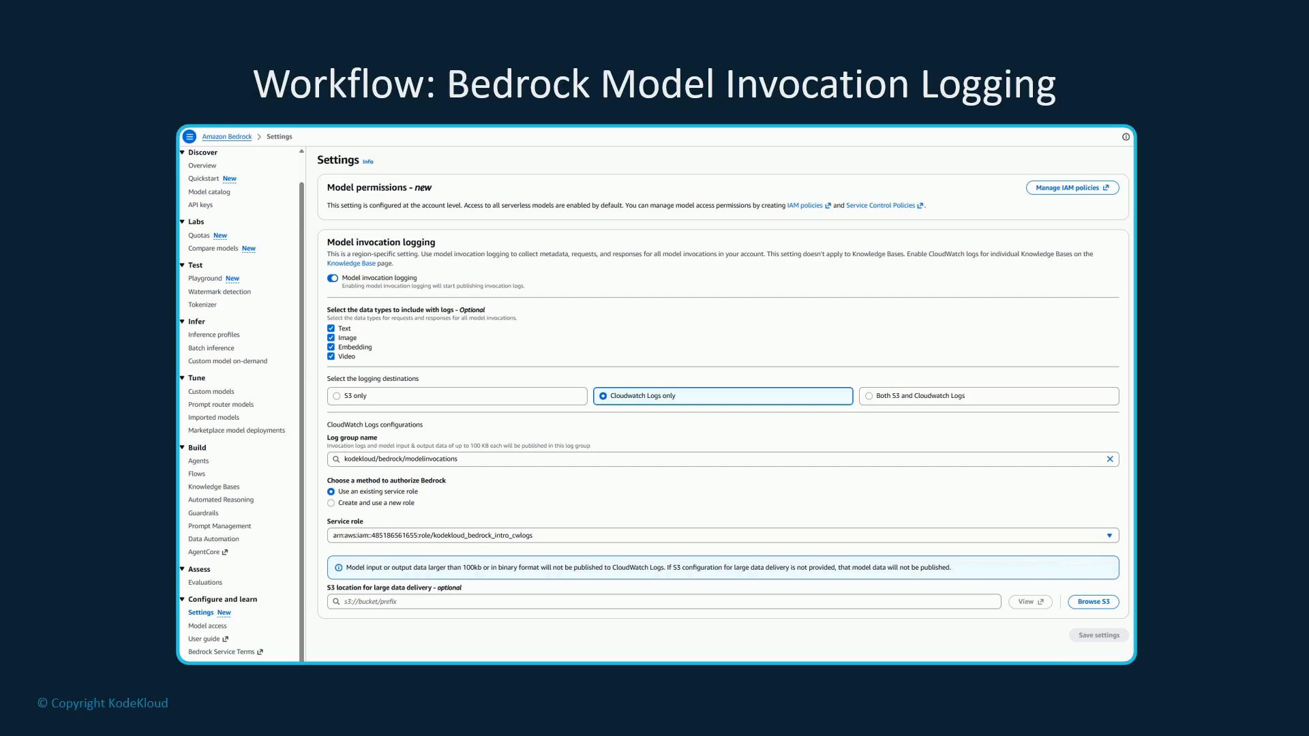Screen dimensions: 1309x736
Task: Click the S3 bucket prefix input field
Action: pyautogui.click(x=664, y=602)
